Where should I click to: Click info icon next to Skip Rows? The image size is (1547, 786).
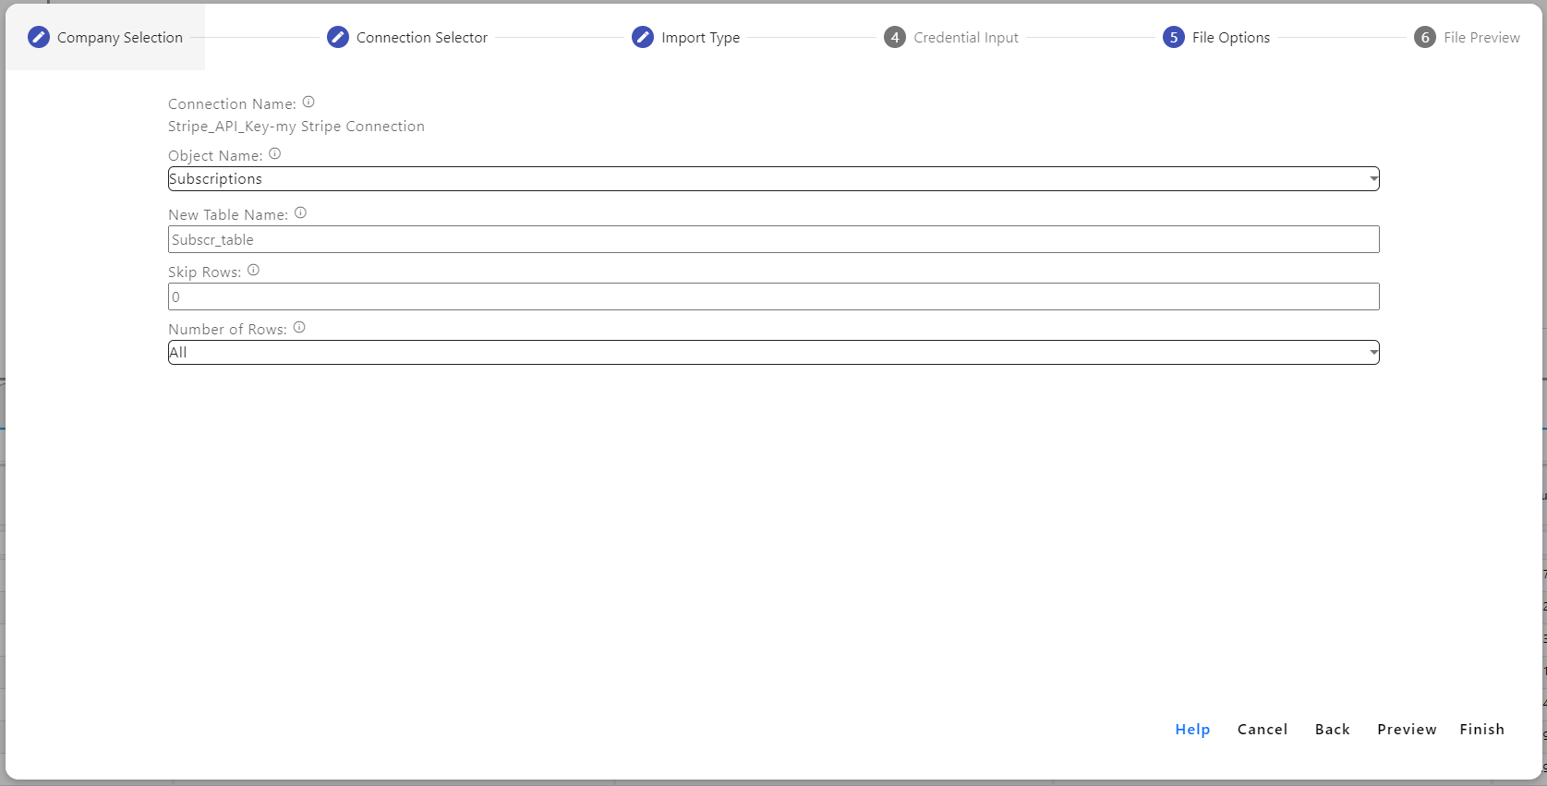tap(253, 271)
